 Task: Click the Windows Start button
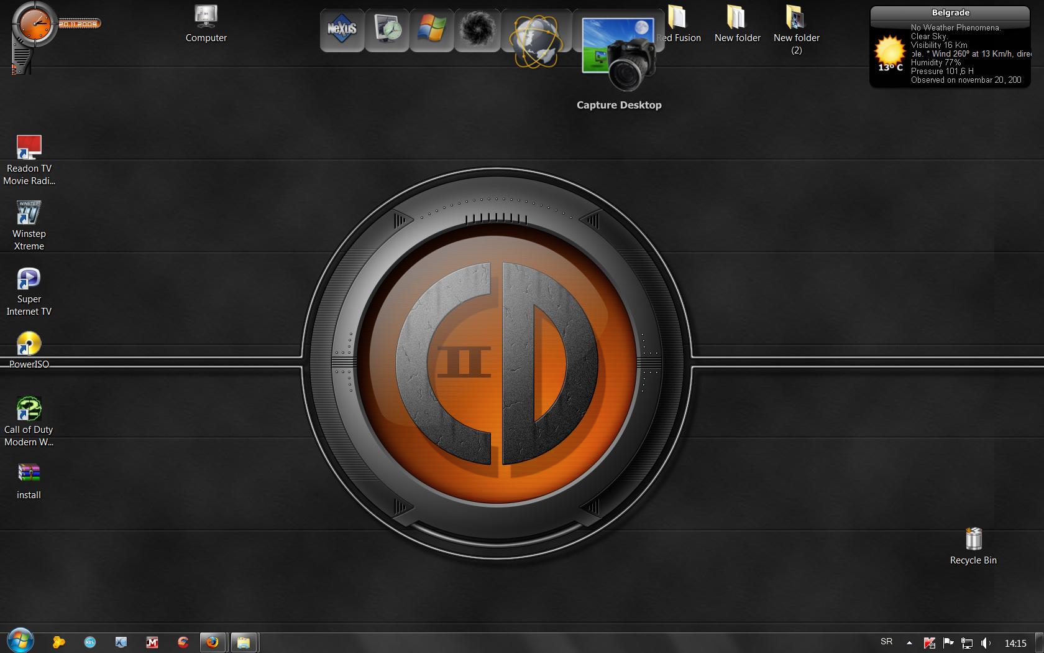pos(20,641)
